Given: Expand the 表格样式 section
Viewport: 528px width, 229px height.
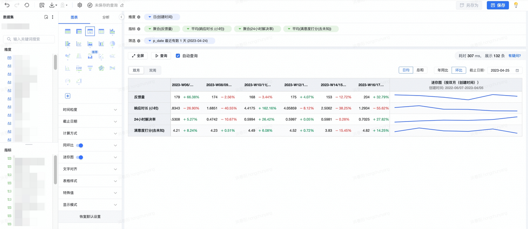Looking at the screenshot, I should pyautogui.click(x=90, y=181).
